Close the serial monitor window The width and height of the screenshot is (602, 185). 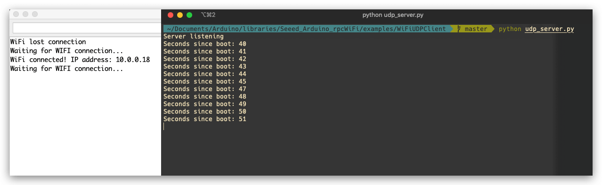(x=16, y=15)
